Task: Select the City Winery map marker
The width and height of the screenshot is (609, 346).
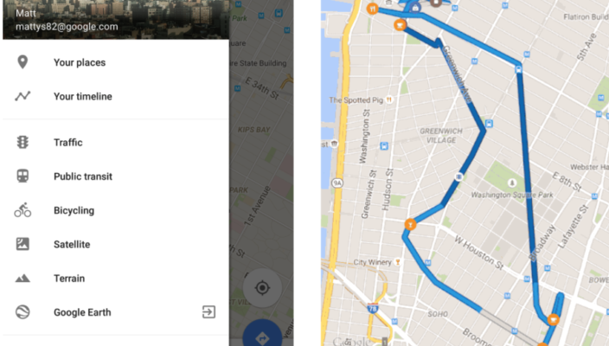Action: (x=397, y=262)
